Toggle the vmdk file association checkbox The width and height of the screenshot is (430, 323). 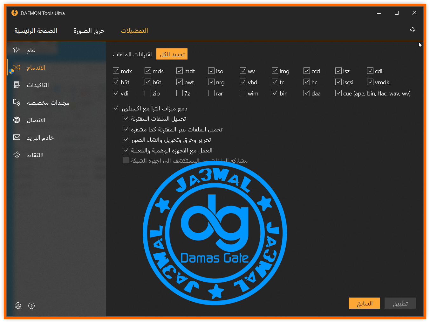coord(370,82)
